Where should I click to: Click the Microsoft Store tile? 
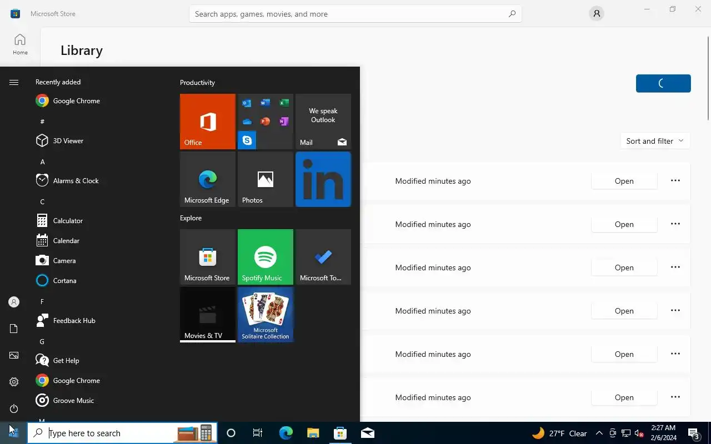coord(208,257)
